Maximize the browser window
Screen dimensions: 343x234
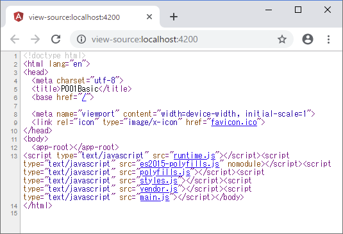298,10
